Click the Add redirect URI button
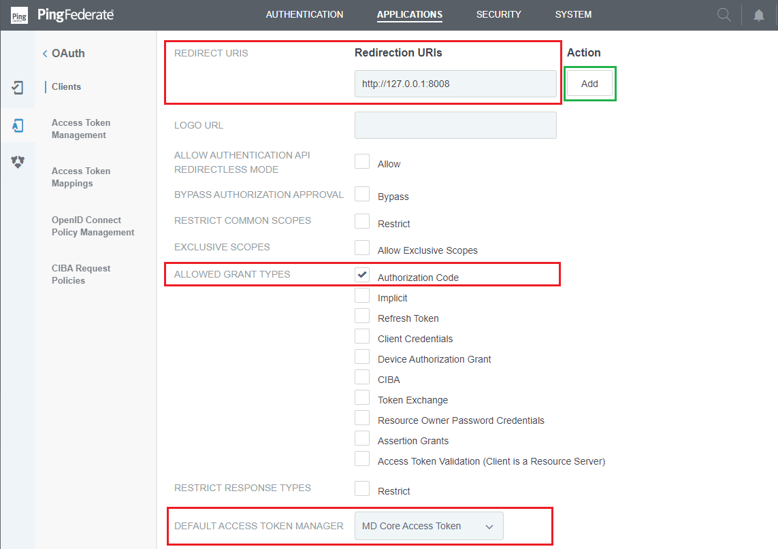 (589, 84)
